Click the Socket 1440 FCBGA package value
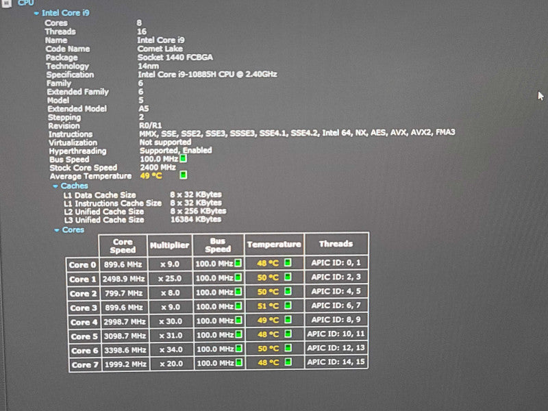This screenshot has width=548, height=411. [x=175, y=58]
